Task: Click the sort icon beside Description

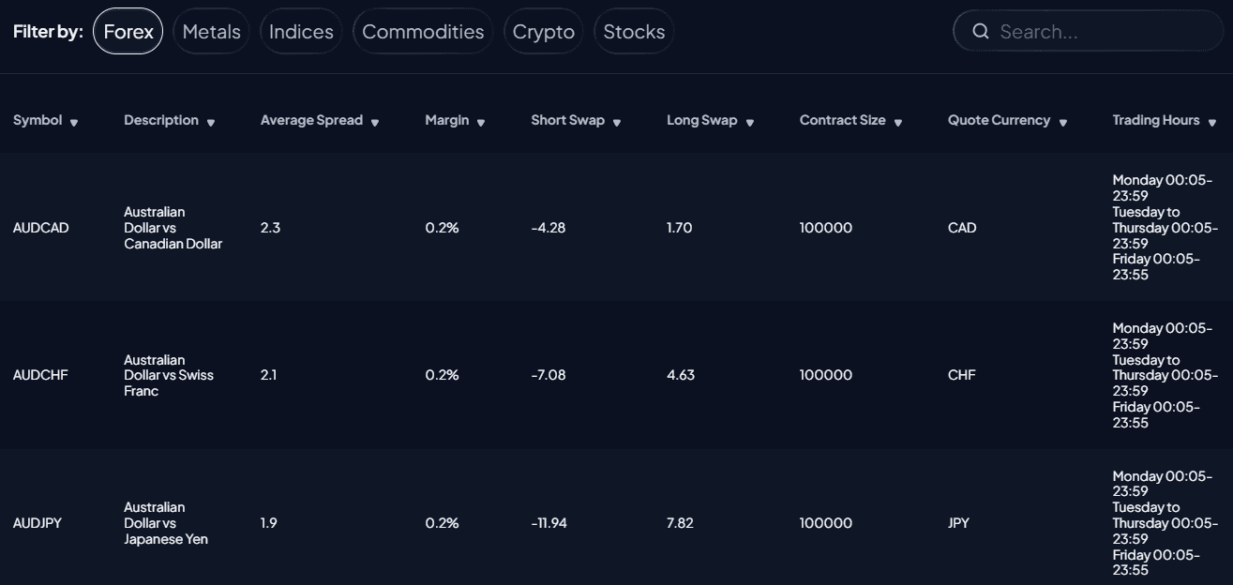Action: click(211, 121)
